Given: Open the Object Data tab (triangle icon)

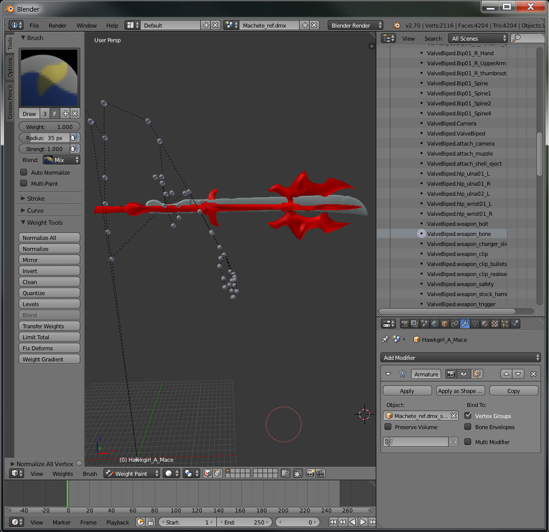Looking at the screenshot, I should (x=475, y=324).
